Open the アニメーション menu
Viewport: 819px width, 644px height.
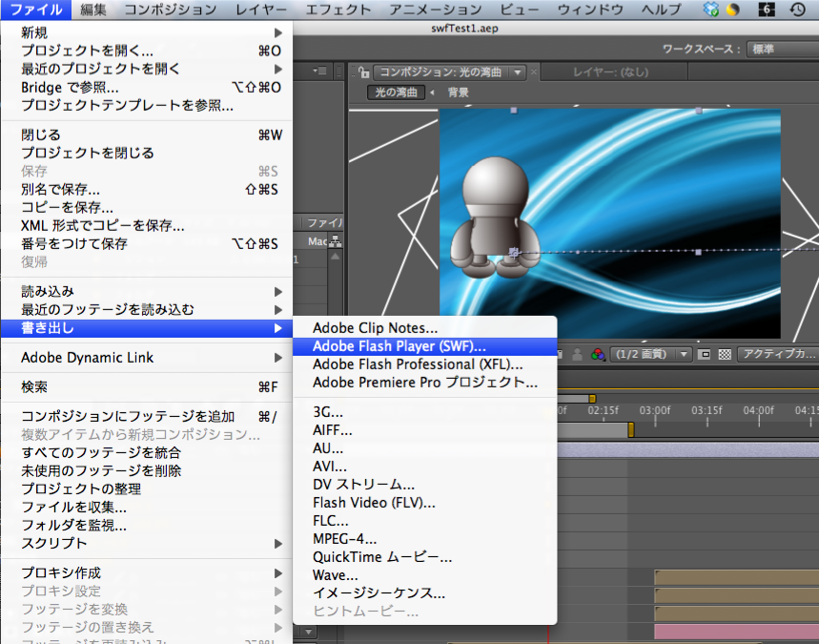(x=436, y=10)
